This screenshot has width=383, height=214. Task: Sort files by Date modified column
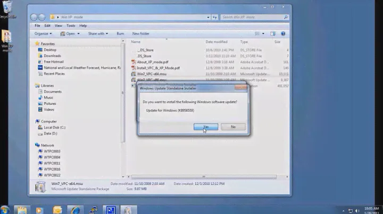tap(217, 42)
